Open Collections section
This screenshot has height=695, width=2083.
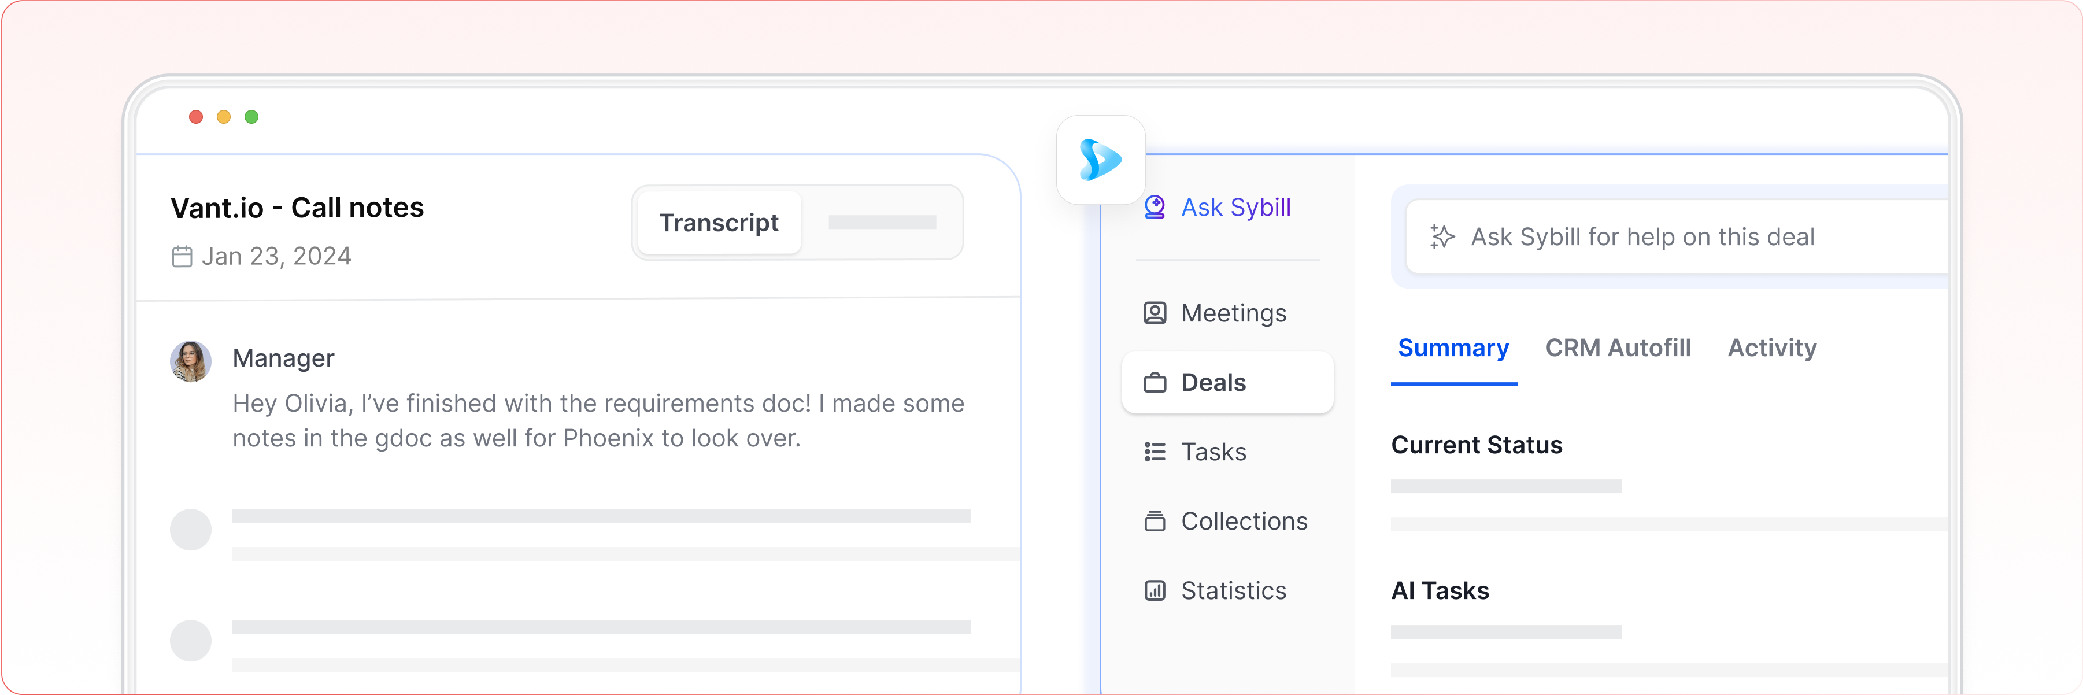click(x=1226, y=521)
